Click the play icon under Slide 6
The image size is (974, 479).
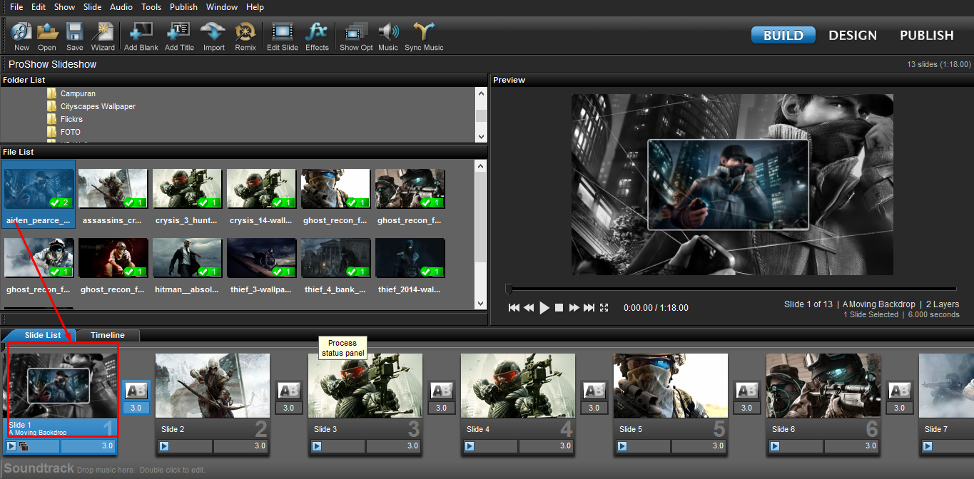click(x=775, y=446)
